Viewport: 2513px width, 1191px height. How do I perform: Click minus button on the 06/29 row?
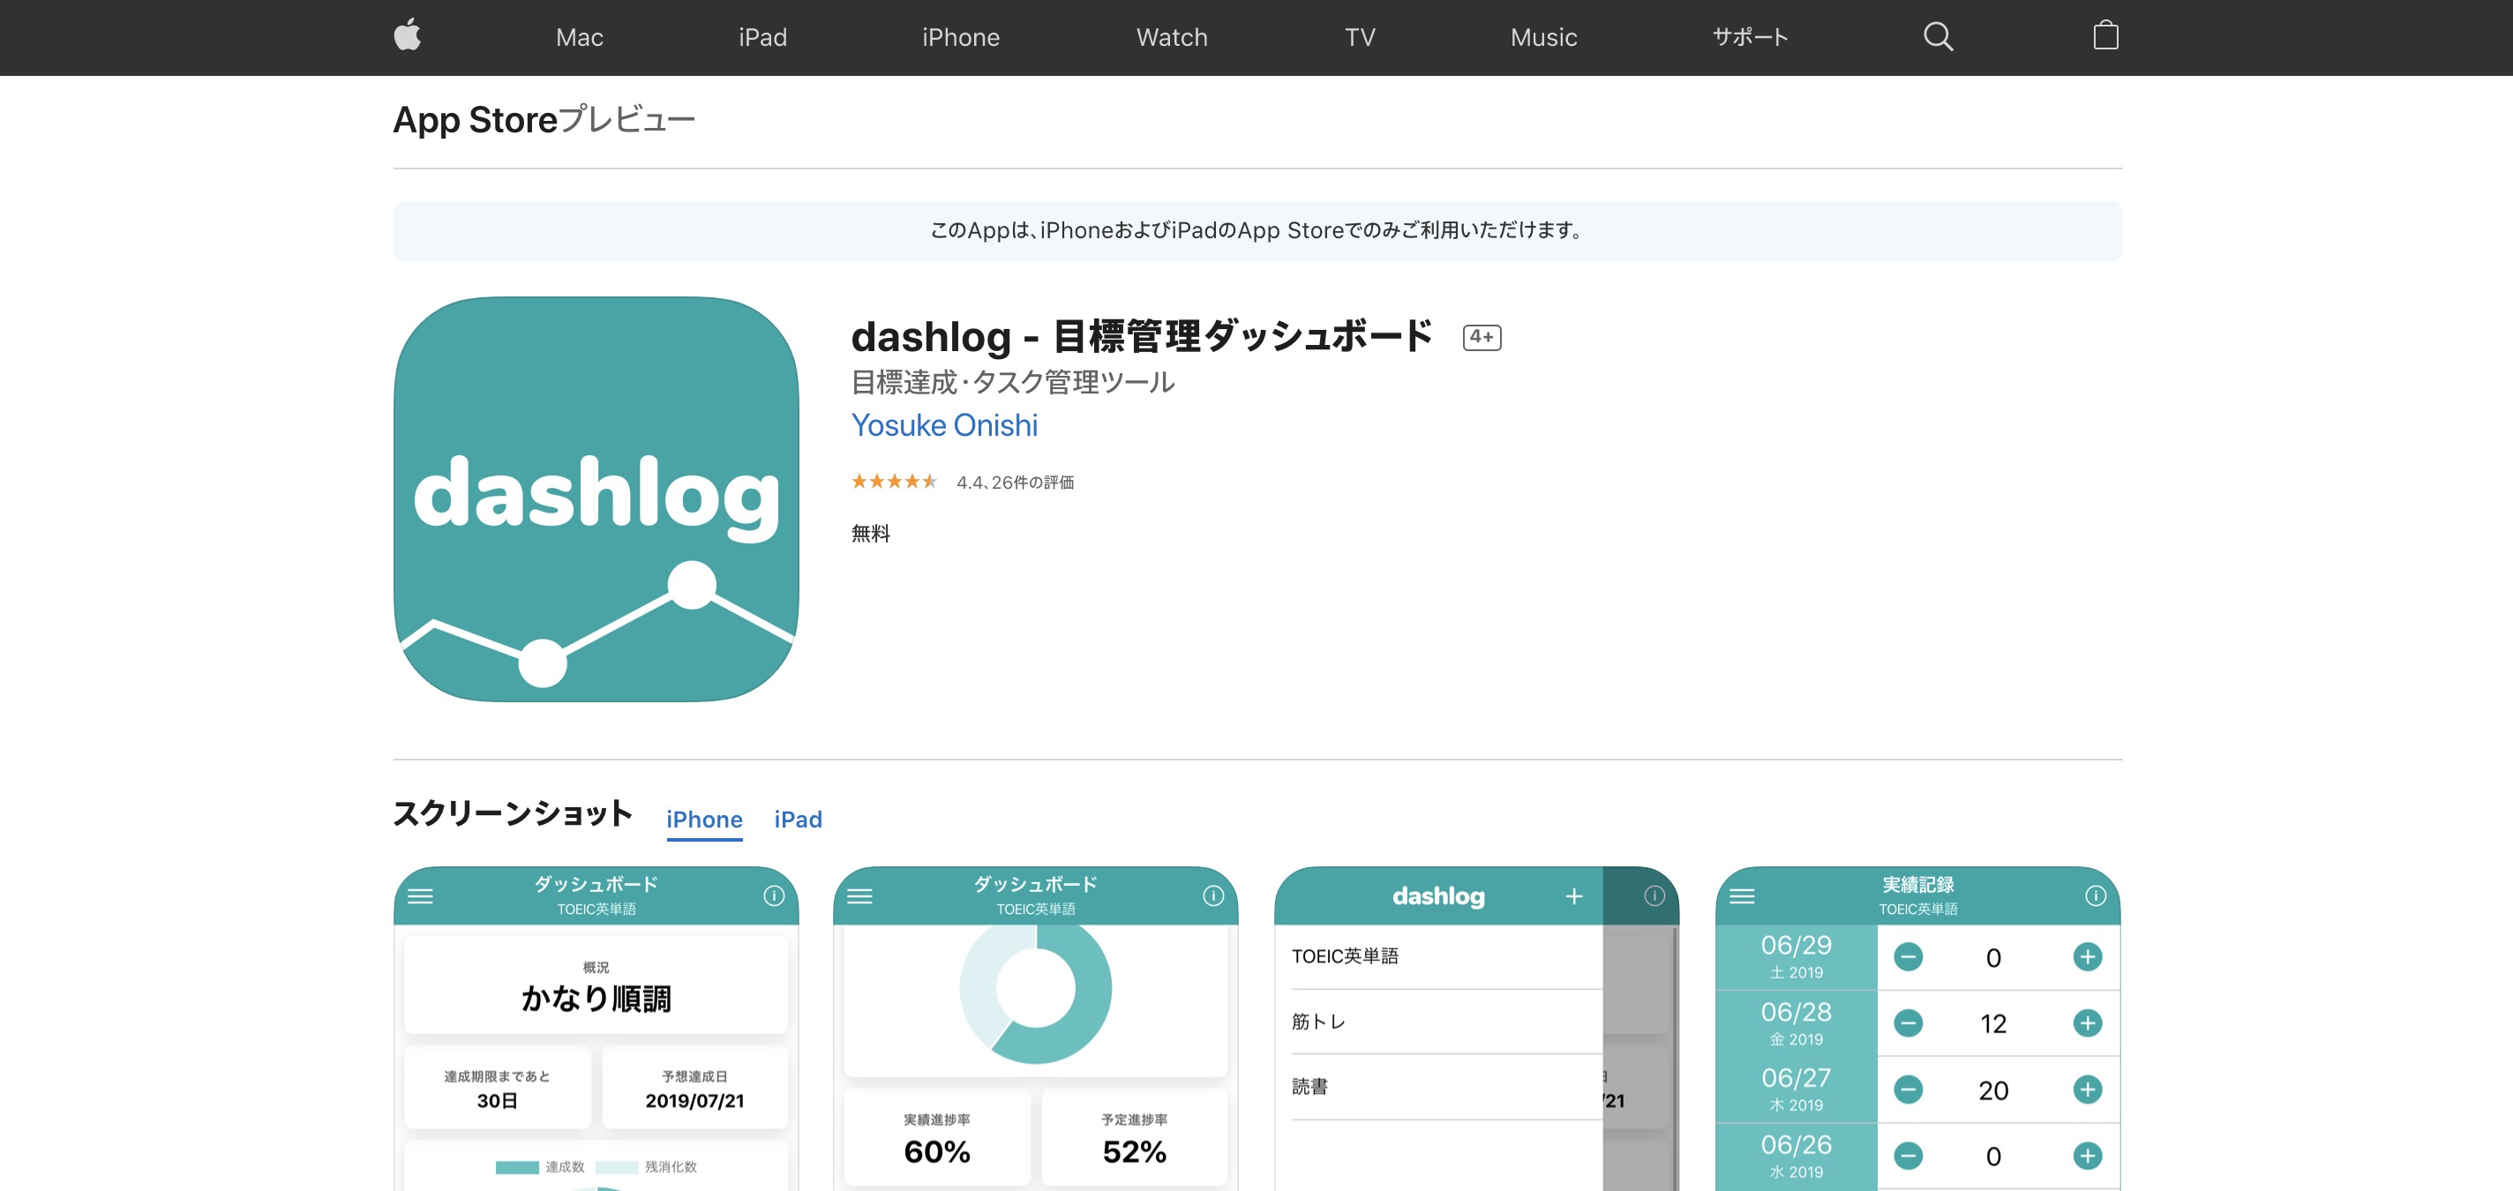click(1907, 957)
